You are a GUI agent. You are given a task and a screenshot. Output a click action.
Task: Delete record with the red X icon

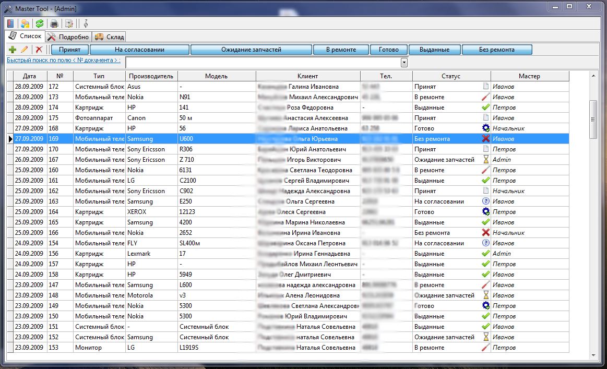click(39, 50)
